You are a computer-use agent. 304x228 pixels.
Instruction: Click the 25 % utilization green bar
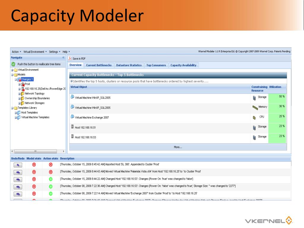tap(277, 118)
